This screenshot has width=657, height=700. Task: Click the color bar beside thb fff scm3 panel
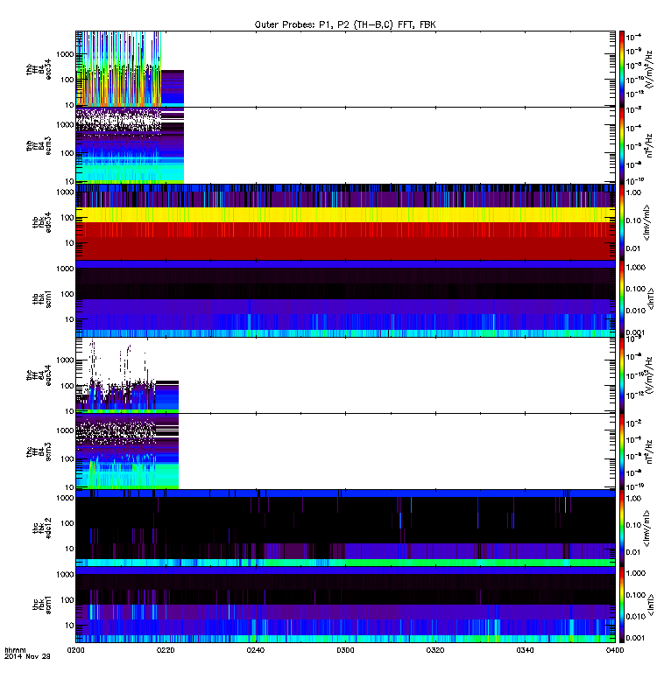click(622, 145)
